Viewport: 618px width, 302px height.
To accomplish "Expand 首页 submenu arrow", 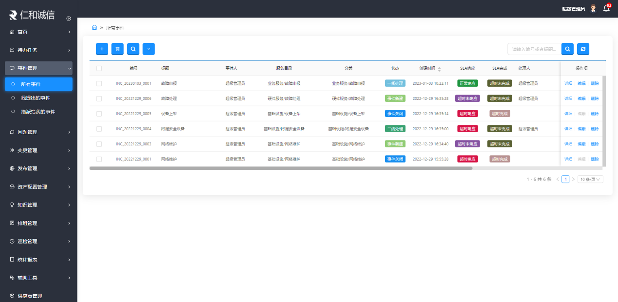I will click(x=69, y=32).
